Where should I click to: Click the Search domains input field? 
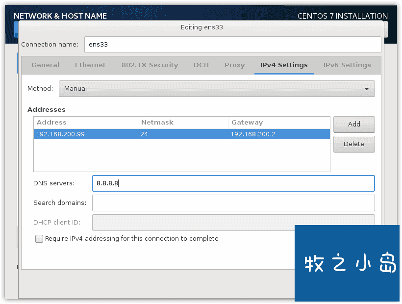click(x=233, y=203)
